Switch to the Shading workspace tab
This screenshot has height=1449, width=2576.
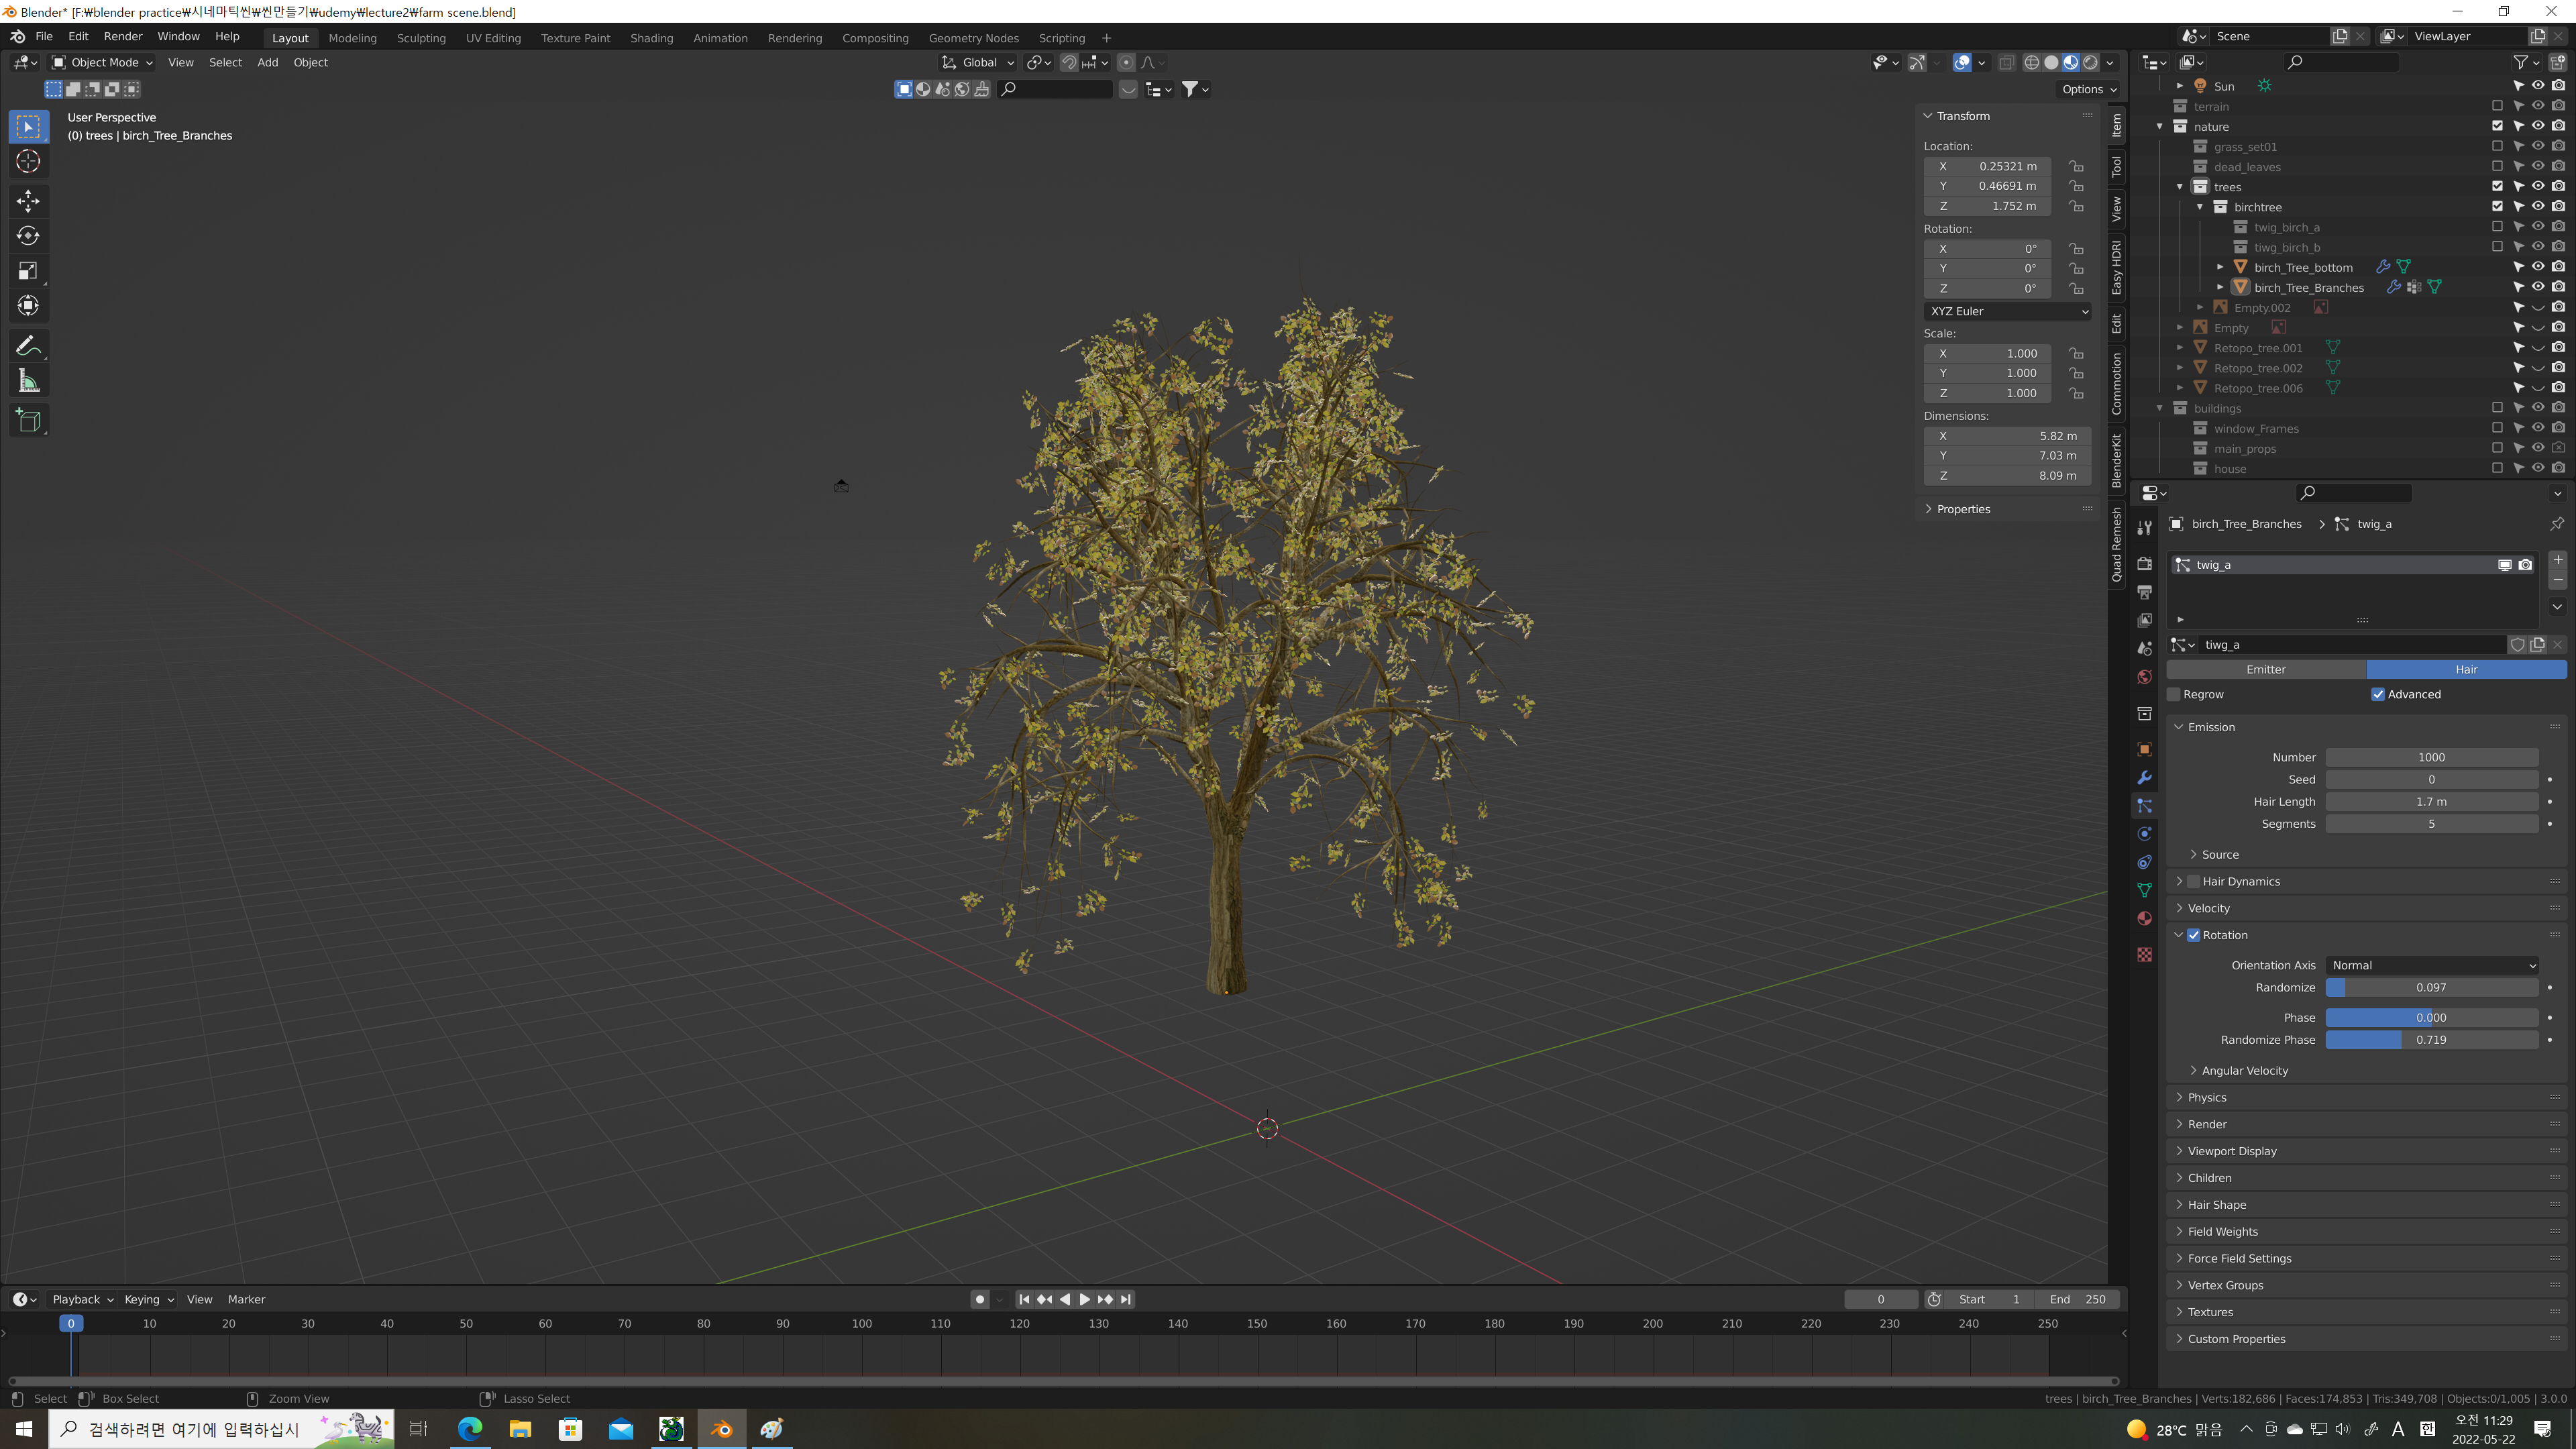(651, 38)
